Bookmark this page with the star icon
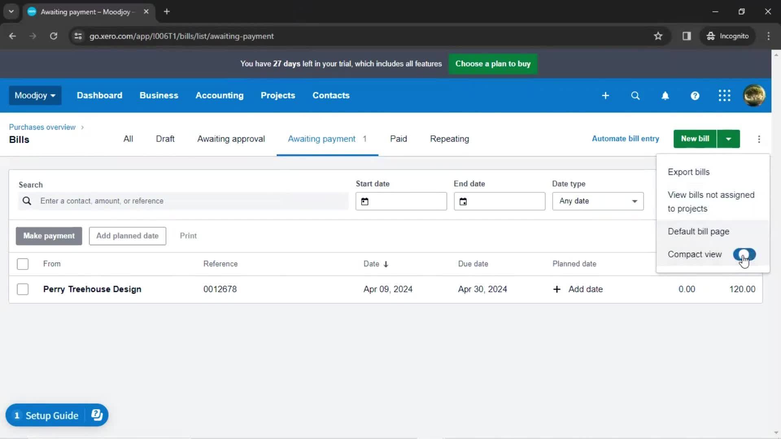This screenshot has height=439, width=781. point(658,36)
